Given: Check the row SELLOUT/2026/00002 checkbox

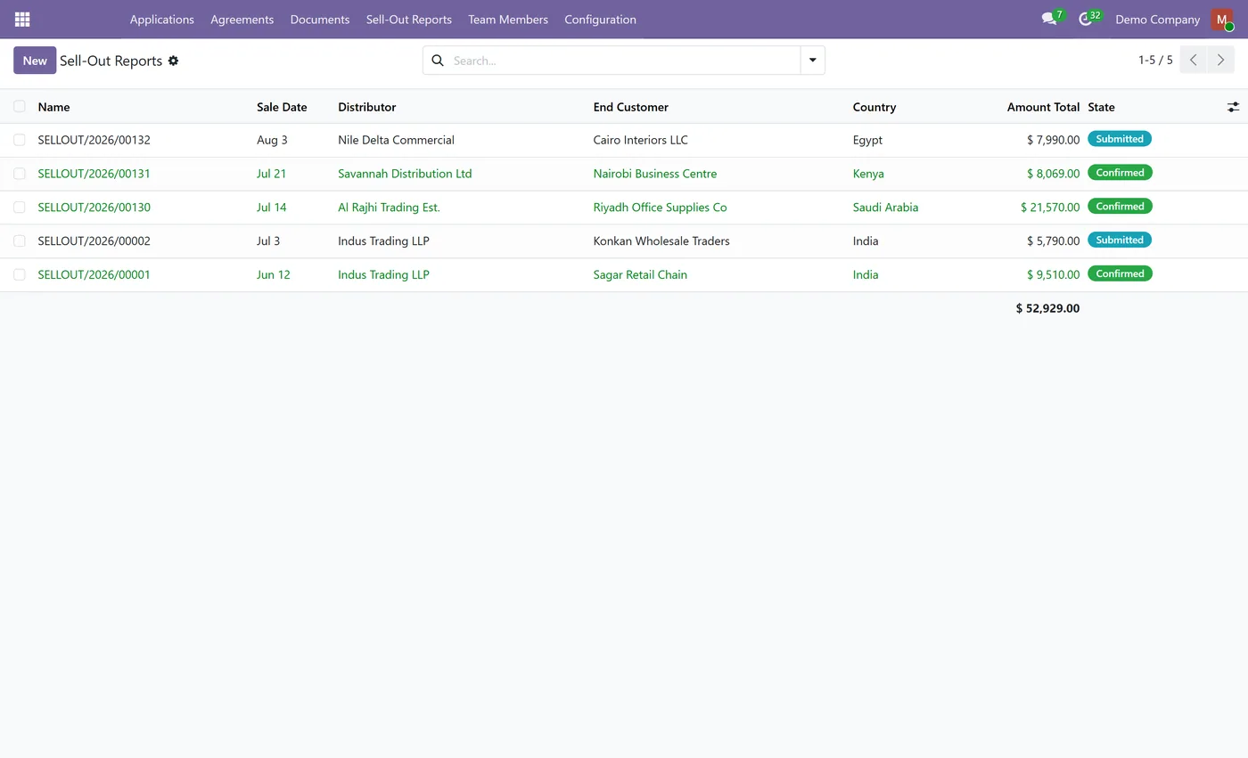Looking at the screenshot, I should tap(20, 241).
